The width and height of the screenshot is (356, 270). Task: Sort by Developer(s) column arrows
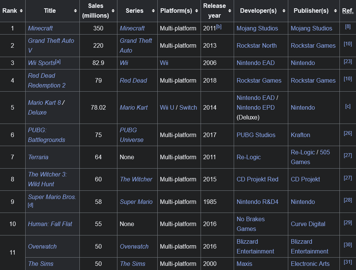[x=284, y=11]
